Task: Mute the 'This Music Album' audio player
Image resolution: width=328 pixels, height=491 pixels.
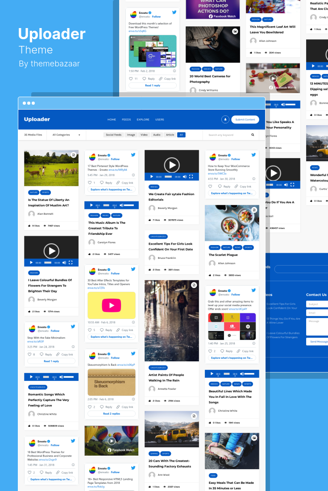Action: pyautogui.click(x=121, y=205)
